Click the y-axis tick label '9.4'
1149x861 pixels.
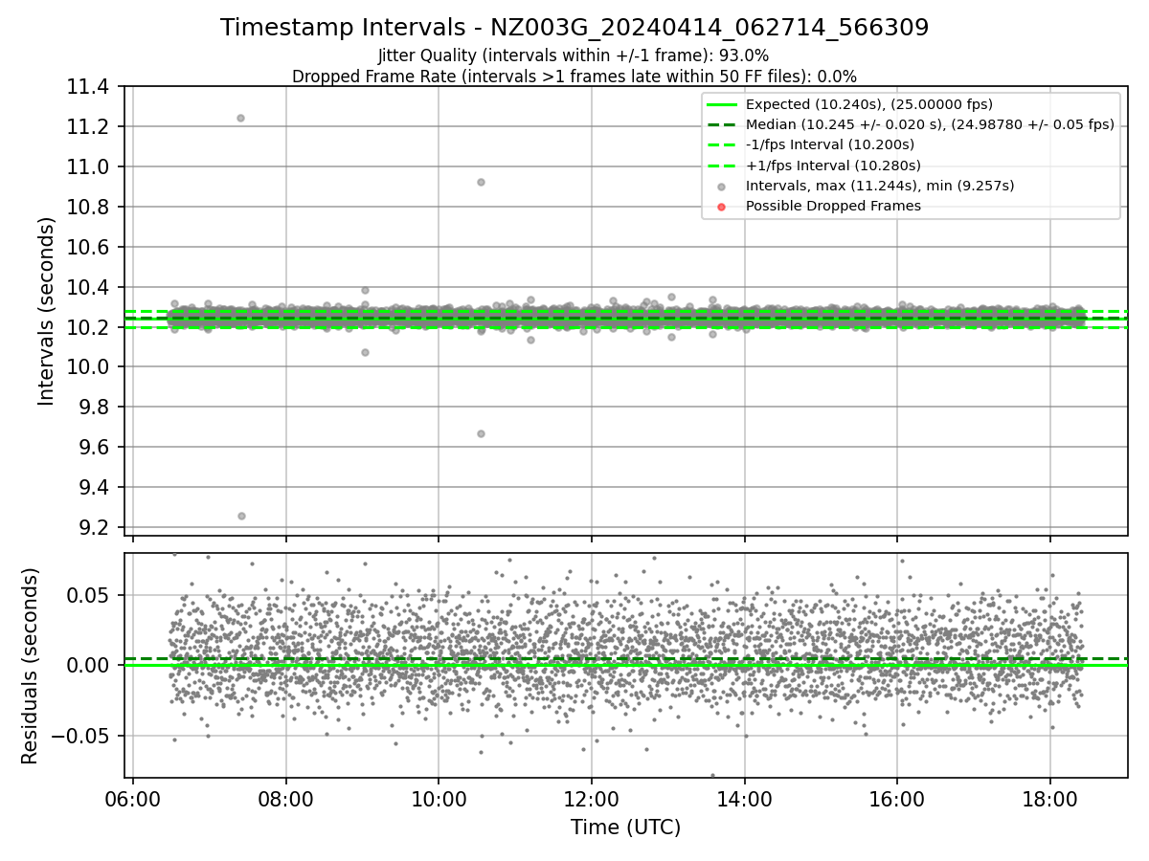[96, 488]
